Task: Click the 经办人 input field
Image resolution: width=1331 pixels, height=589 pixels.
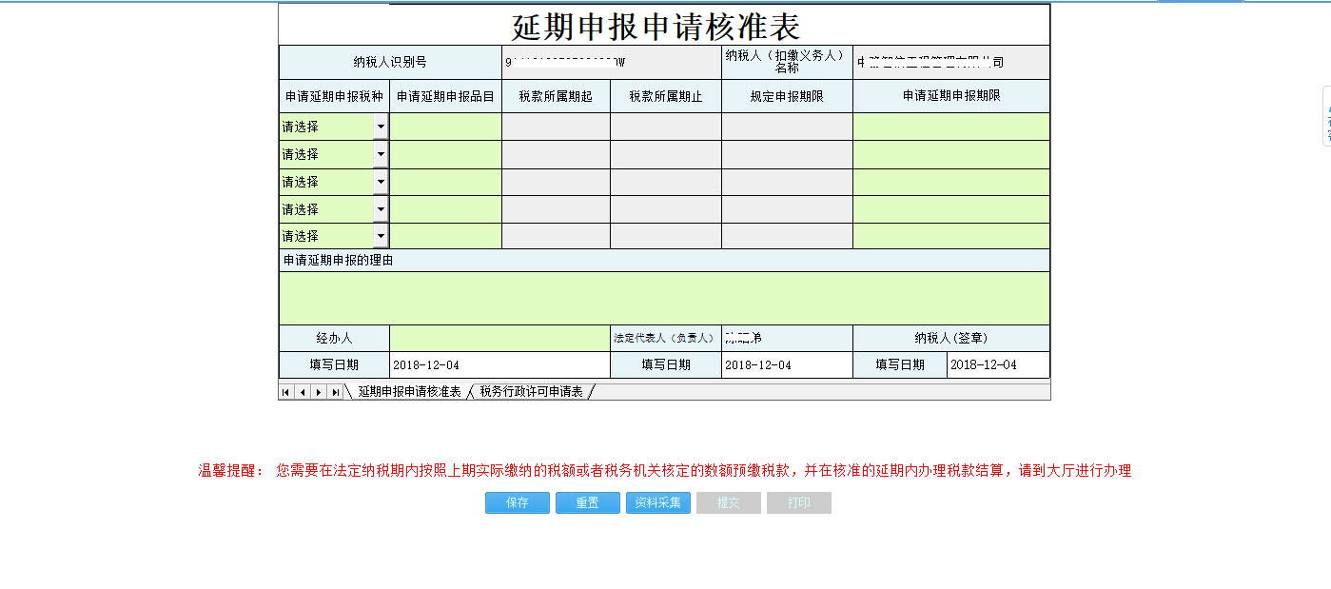Action: click(499, 337)
